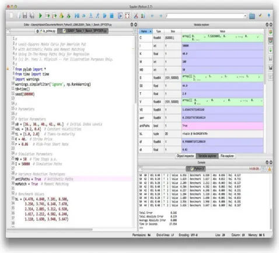This screenshot has height=253, width=279.
Task: Undock the Variable explorer pane
Action: pyautogui.click(x=267, y=24)
